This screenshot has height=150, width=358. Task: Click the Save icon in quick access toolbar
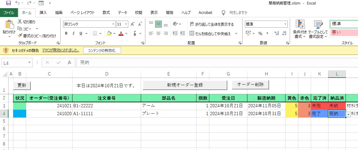coord(8,3)
